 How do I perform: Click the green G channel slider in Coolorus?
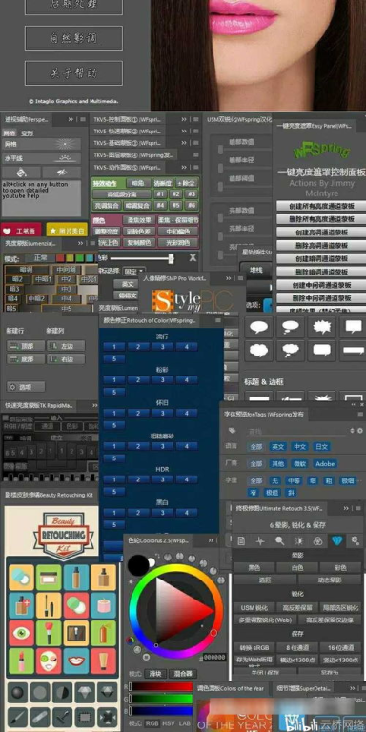click(x=160, y=699)
